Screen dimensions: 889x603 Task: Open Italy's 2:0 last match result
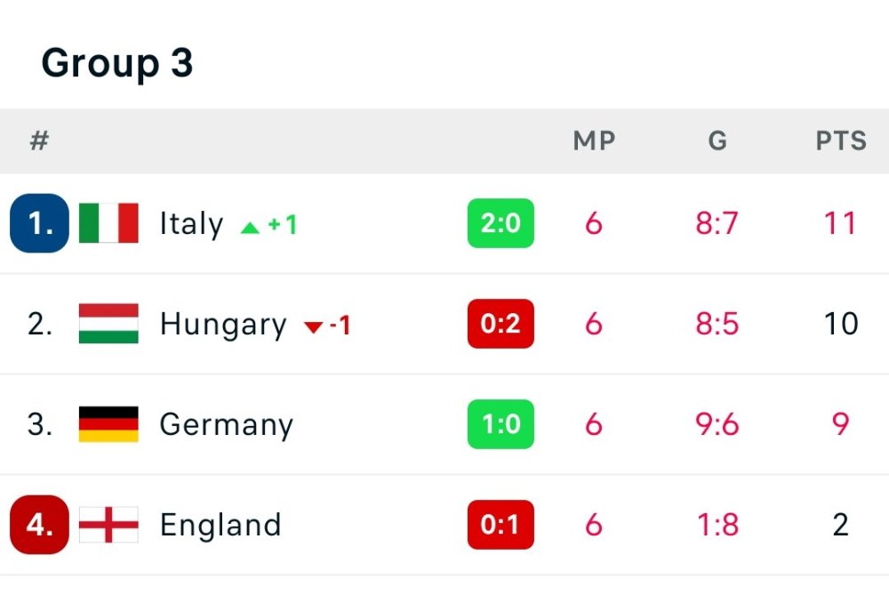(501, 223)
